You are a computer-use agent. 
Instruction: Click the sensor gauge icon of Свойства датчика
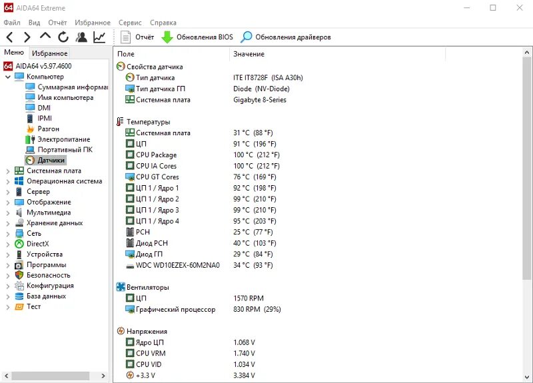[121, 66]
